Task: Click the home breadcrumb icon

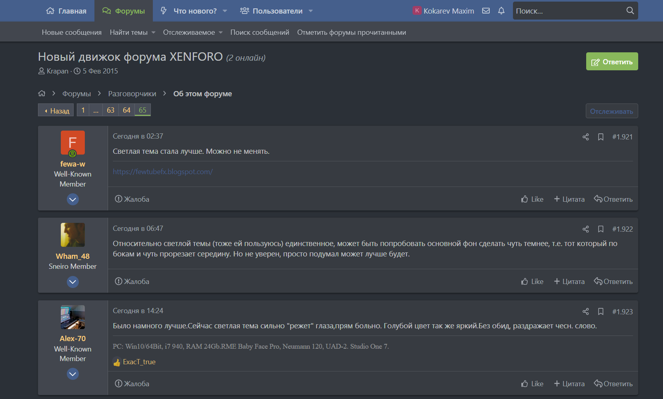Action: point(42,93)
